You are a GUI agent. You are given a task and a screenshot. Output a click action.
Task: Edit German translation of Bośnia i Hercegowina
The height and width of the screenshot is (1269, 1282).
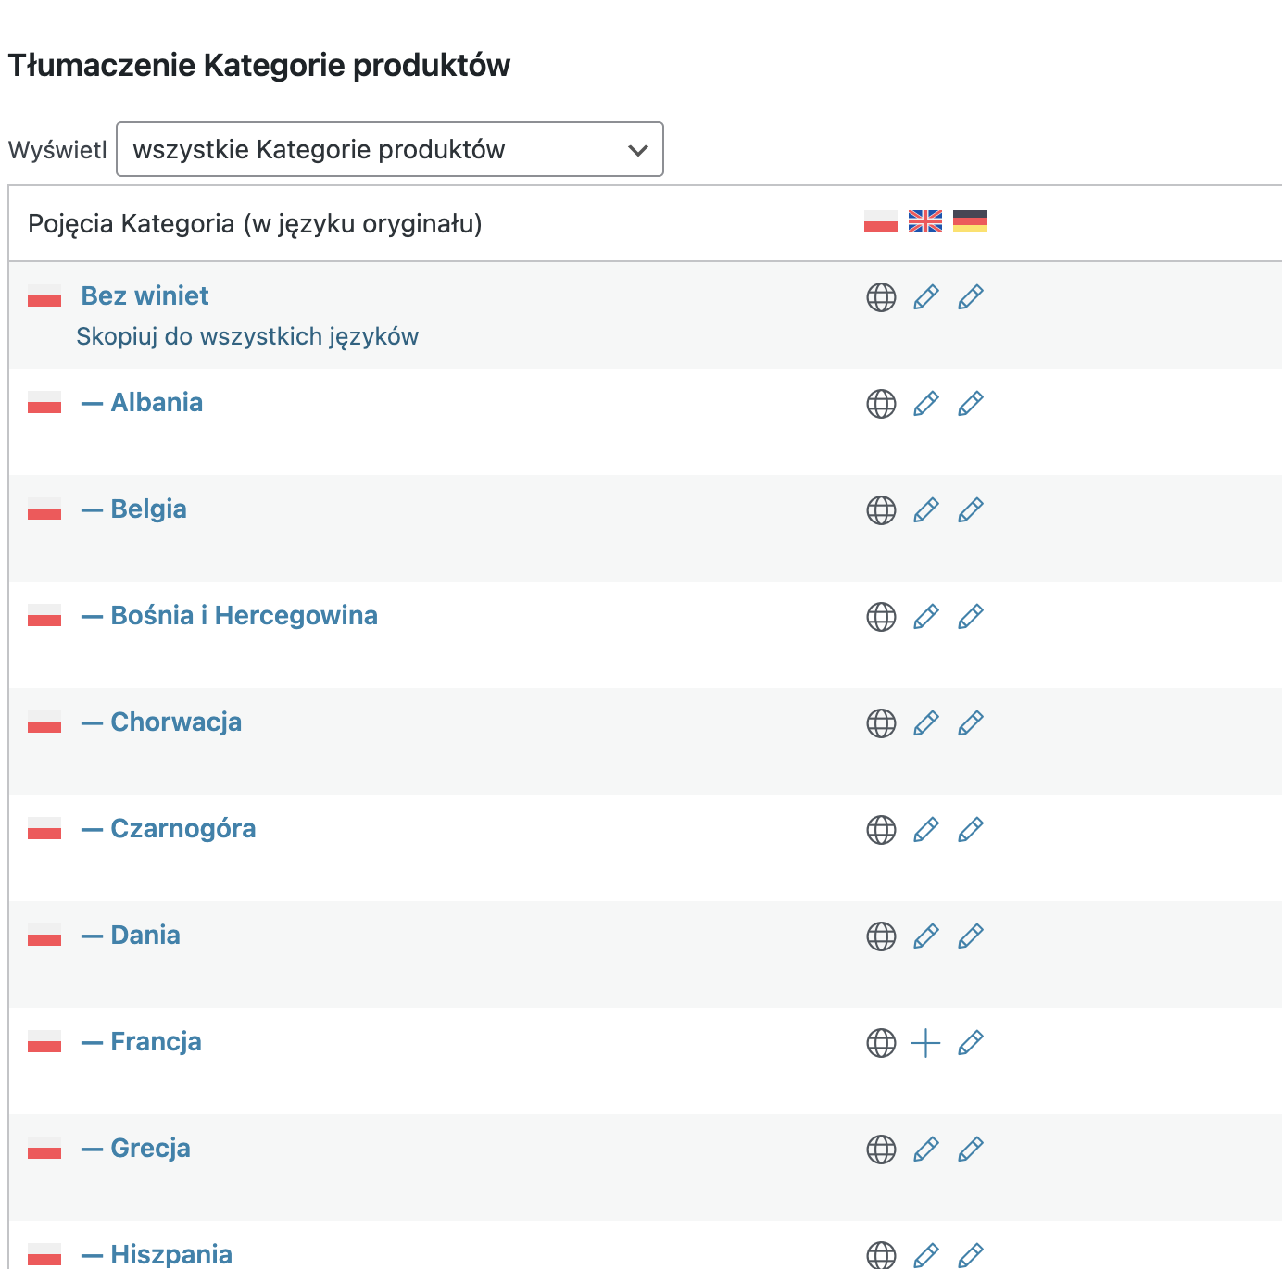pos(970,617)
